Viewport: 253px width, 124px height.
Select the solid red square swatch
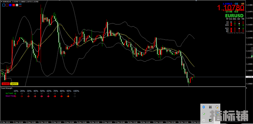coord(14,5)
